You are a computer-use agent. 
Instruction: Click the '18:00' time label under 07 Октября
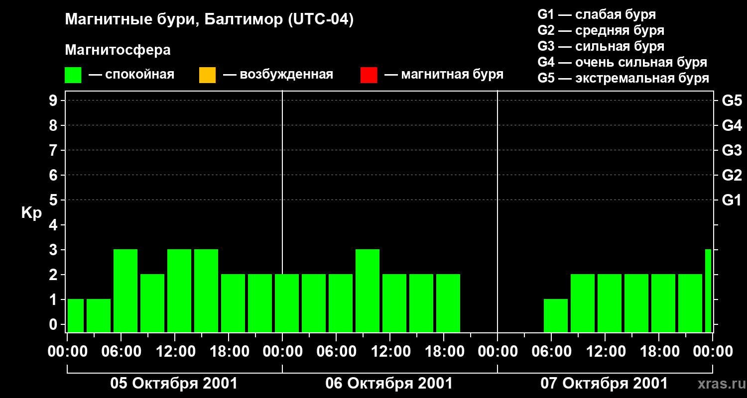click(x=659, y=352)
